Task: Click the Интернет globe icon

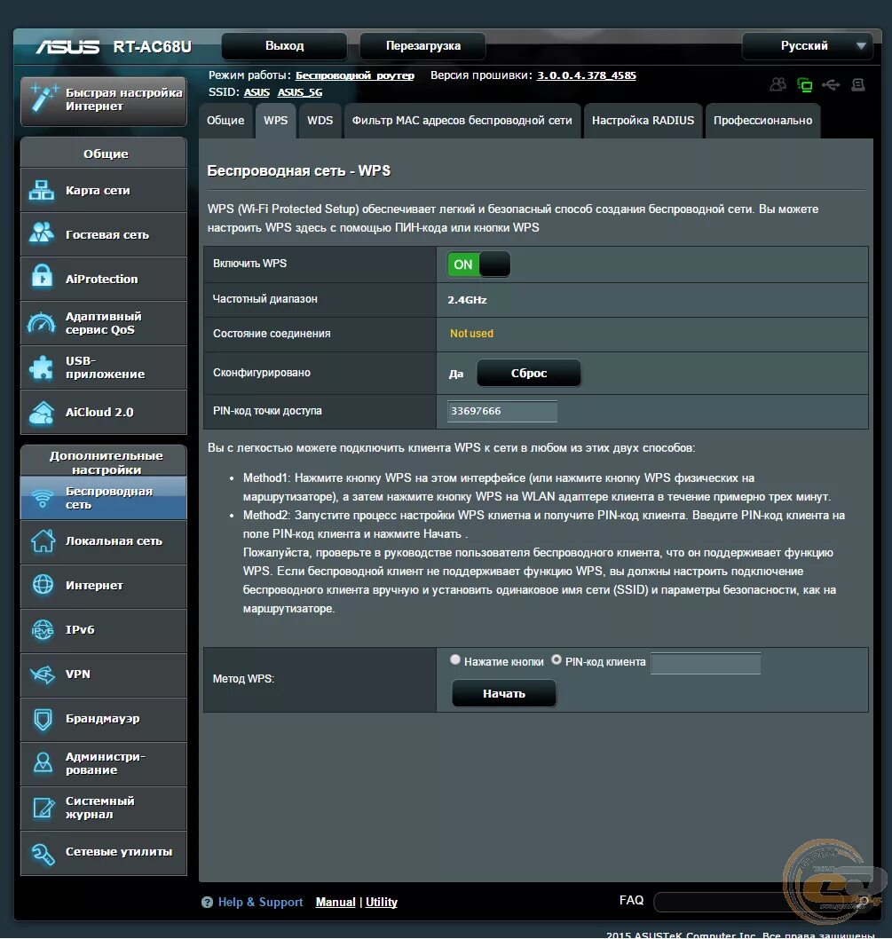Action: tap(43, 585)
